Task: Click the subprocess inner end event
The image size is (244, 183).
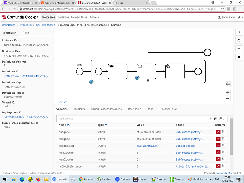Action: pos(198,71)
